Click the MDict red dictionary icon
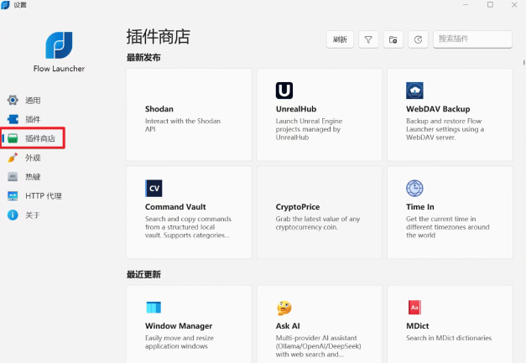Viewport: 526px width, 363px height. point(414,308)
